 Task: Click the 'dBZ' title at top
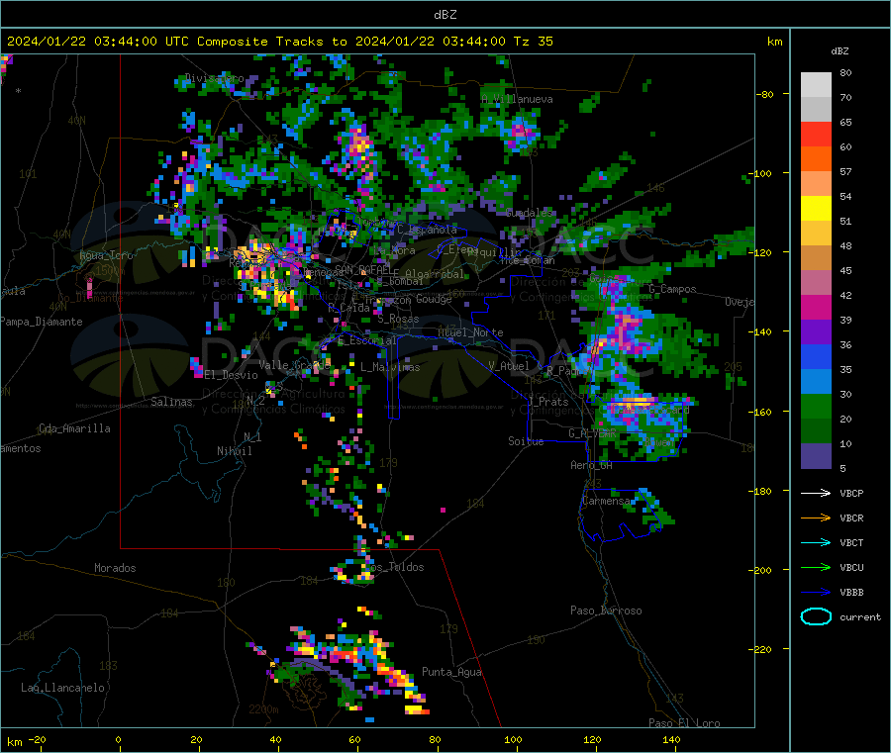pos(445,15)
